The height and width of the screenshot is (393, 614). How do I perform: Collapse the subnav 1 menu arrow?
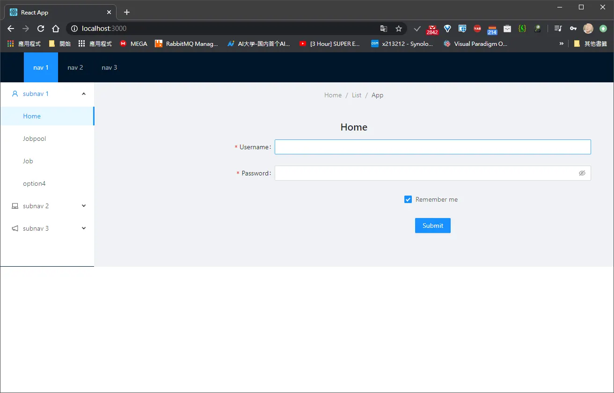coord(84,94)
